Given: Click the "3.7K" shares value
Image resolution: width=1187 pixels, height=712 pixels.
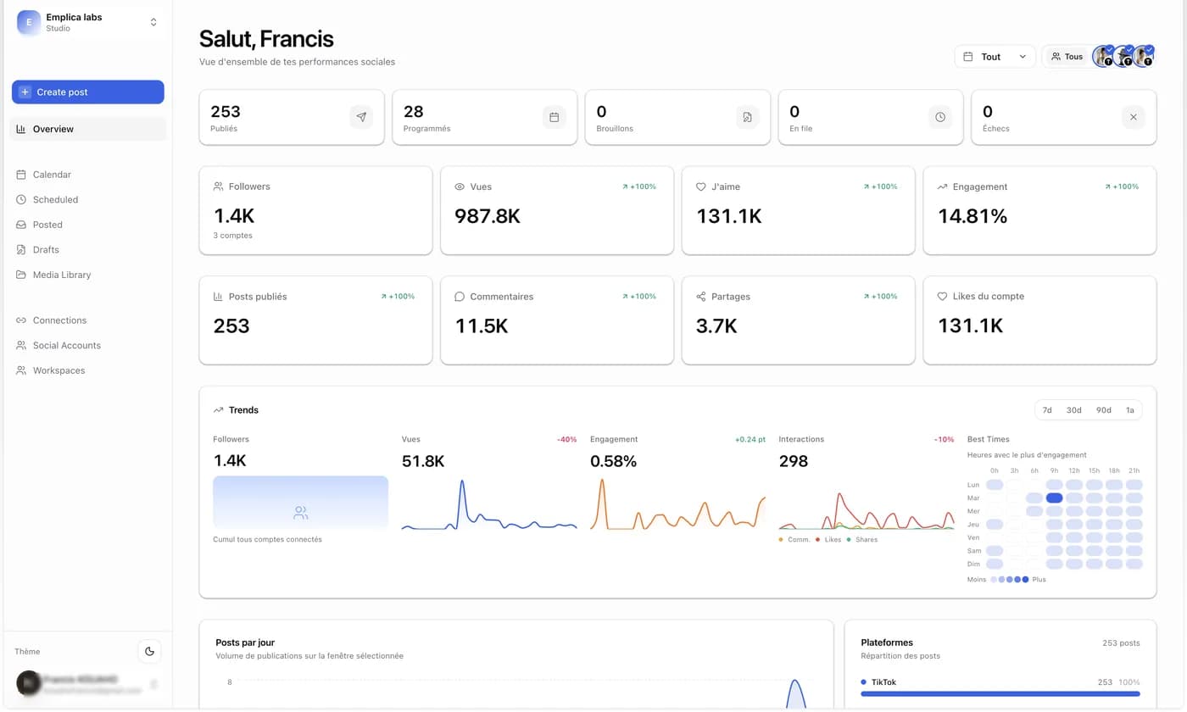Looking at the screenshot, I should coord(716,326).
